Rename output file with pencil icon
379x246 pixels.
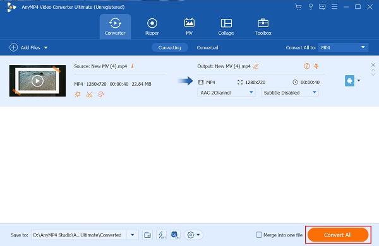256,66
